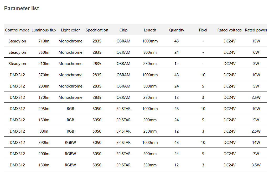Select the 295lm luminous flux cell
The image size is (269, 174).
44,109
